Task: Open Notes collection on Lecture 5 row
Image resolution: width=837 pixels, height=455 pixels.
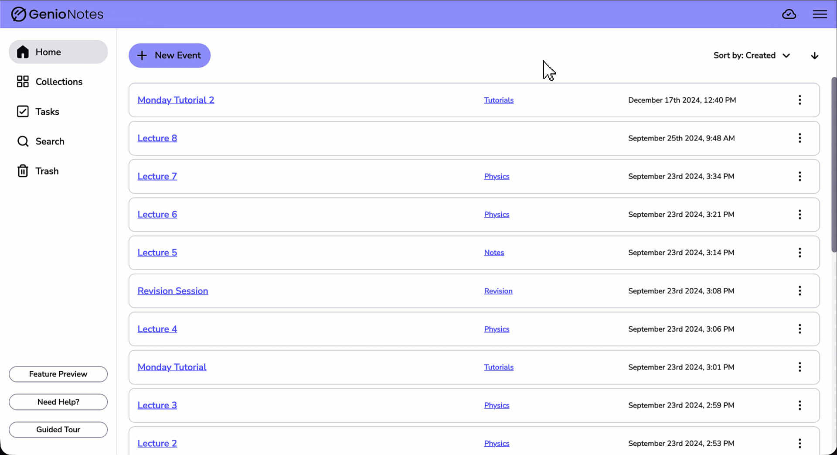Action: tap(494, 253)
